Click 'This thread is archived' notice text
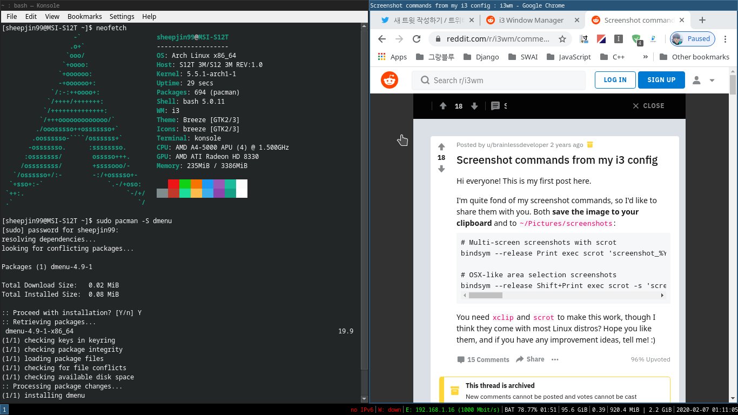This screenshot has width=738, height=415. point(500,386)
